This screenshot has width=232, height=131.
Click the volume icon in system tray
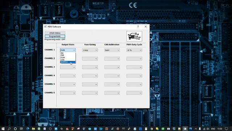click(208, 129)
